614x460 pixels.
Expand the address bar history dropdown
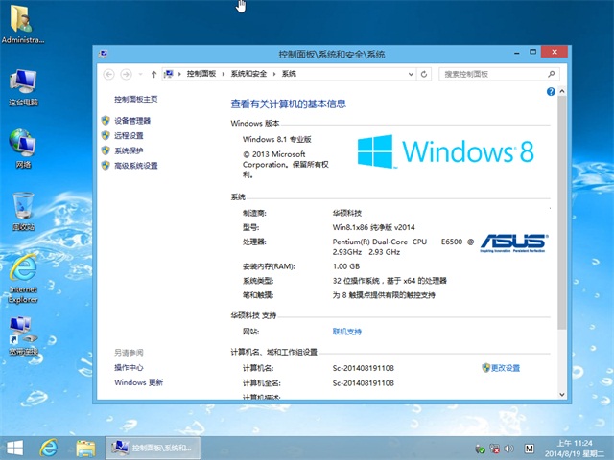pyautogui.click(x=411, y=74)
